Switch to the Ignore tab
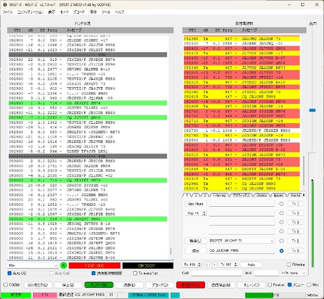Image resolution: width=324 pixels, height=299 pixels. [278, 195]
